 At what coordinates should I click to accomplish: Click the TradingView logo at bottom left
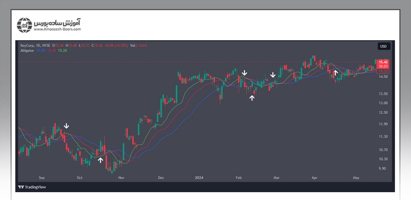click(x=32, y=187)
